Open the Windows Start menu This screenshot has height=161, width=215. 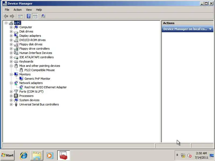click(x=8, y=155)
